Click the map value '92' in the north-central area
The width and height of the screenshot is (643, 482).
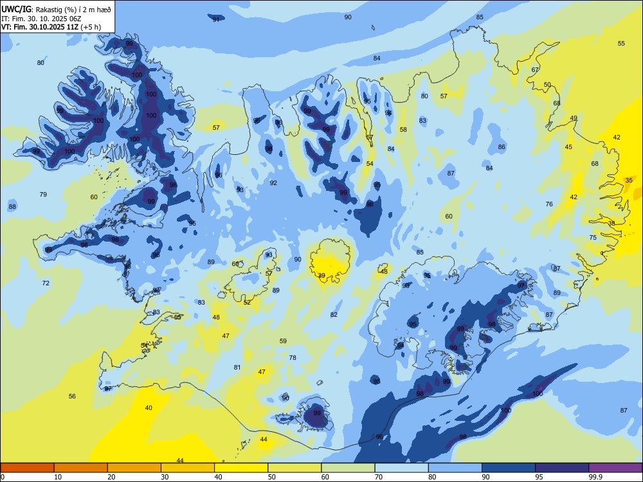pos(273,183)
